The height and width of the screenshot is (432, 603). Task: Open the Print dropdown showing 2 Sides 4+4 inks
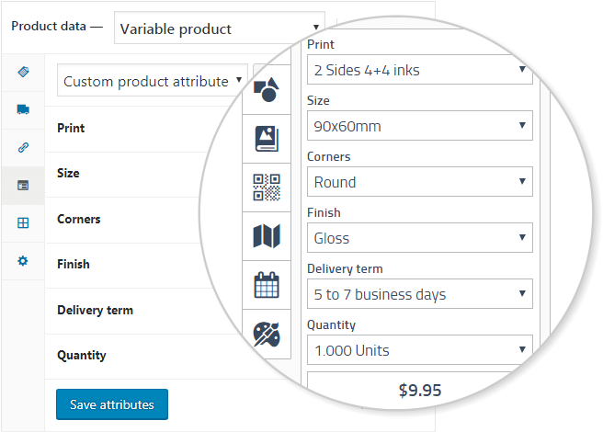(420, 70)
